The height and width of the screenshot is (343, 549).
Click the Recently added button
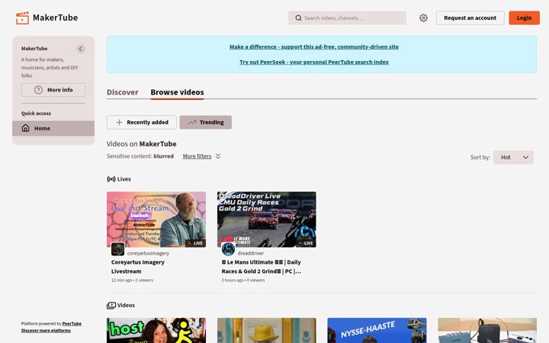click(142, 122)
